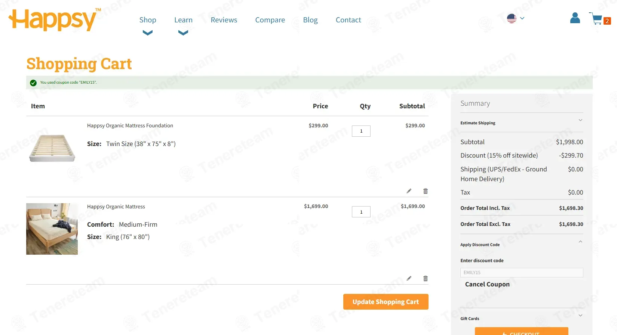This screenshot has height=335, width=617.
Task: Click the "King (76" x 80")" size text
Action: point(128,237)
